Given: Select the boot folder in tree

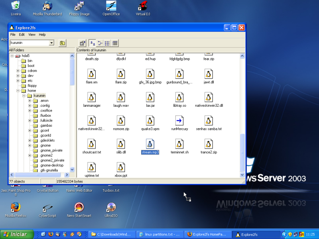Looking at the screenshot, I should tap(31, 66).
